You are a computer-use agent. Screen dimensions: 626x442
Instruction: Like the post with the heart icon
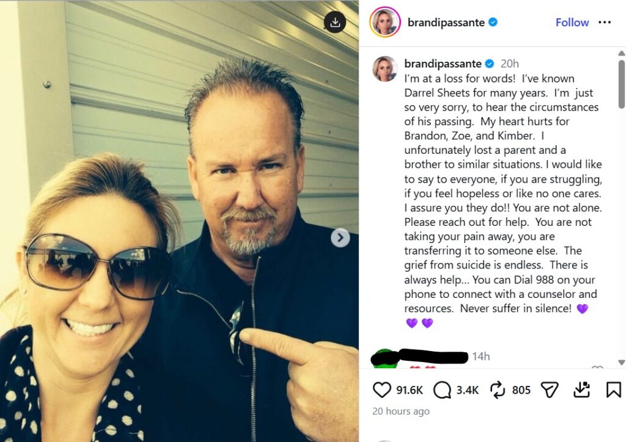point(381,389)
